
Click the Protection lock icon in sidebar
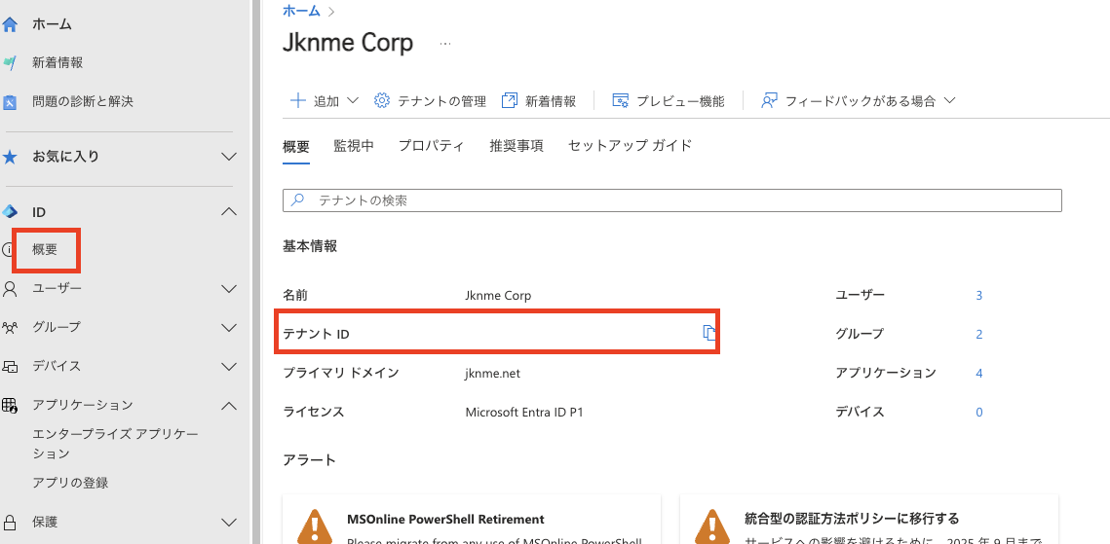(x=11, y=522)
